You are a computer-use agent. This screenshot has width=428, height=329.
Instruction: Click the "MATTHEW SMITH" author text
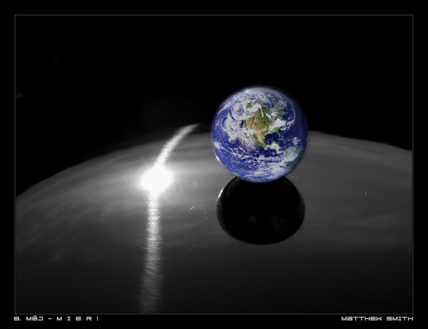coord(377,319)
